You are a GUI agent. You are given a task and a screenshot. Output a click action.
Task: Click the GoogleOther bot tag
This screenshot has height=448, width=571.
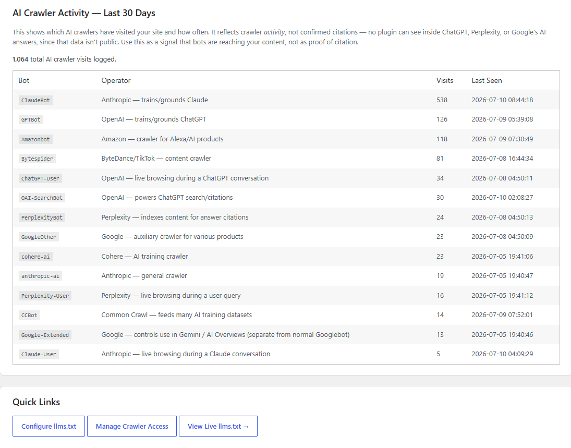tap(39, 237)
